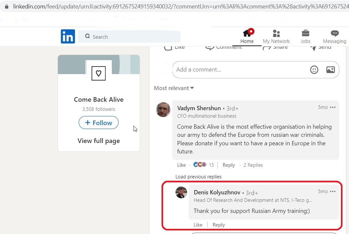Open the Messaging speech bubble icon
The image size is (349, 234).
[x=334, y=33]
